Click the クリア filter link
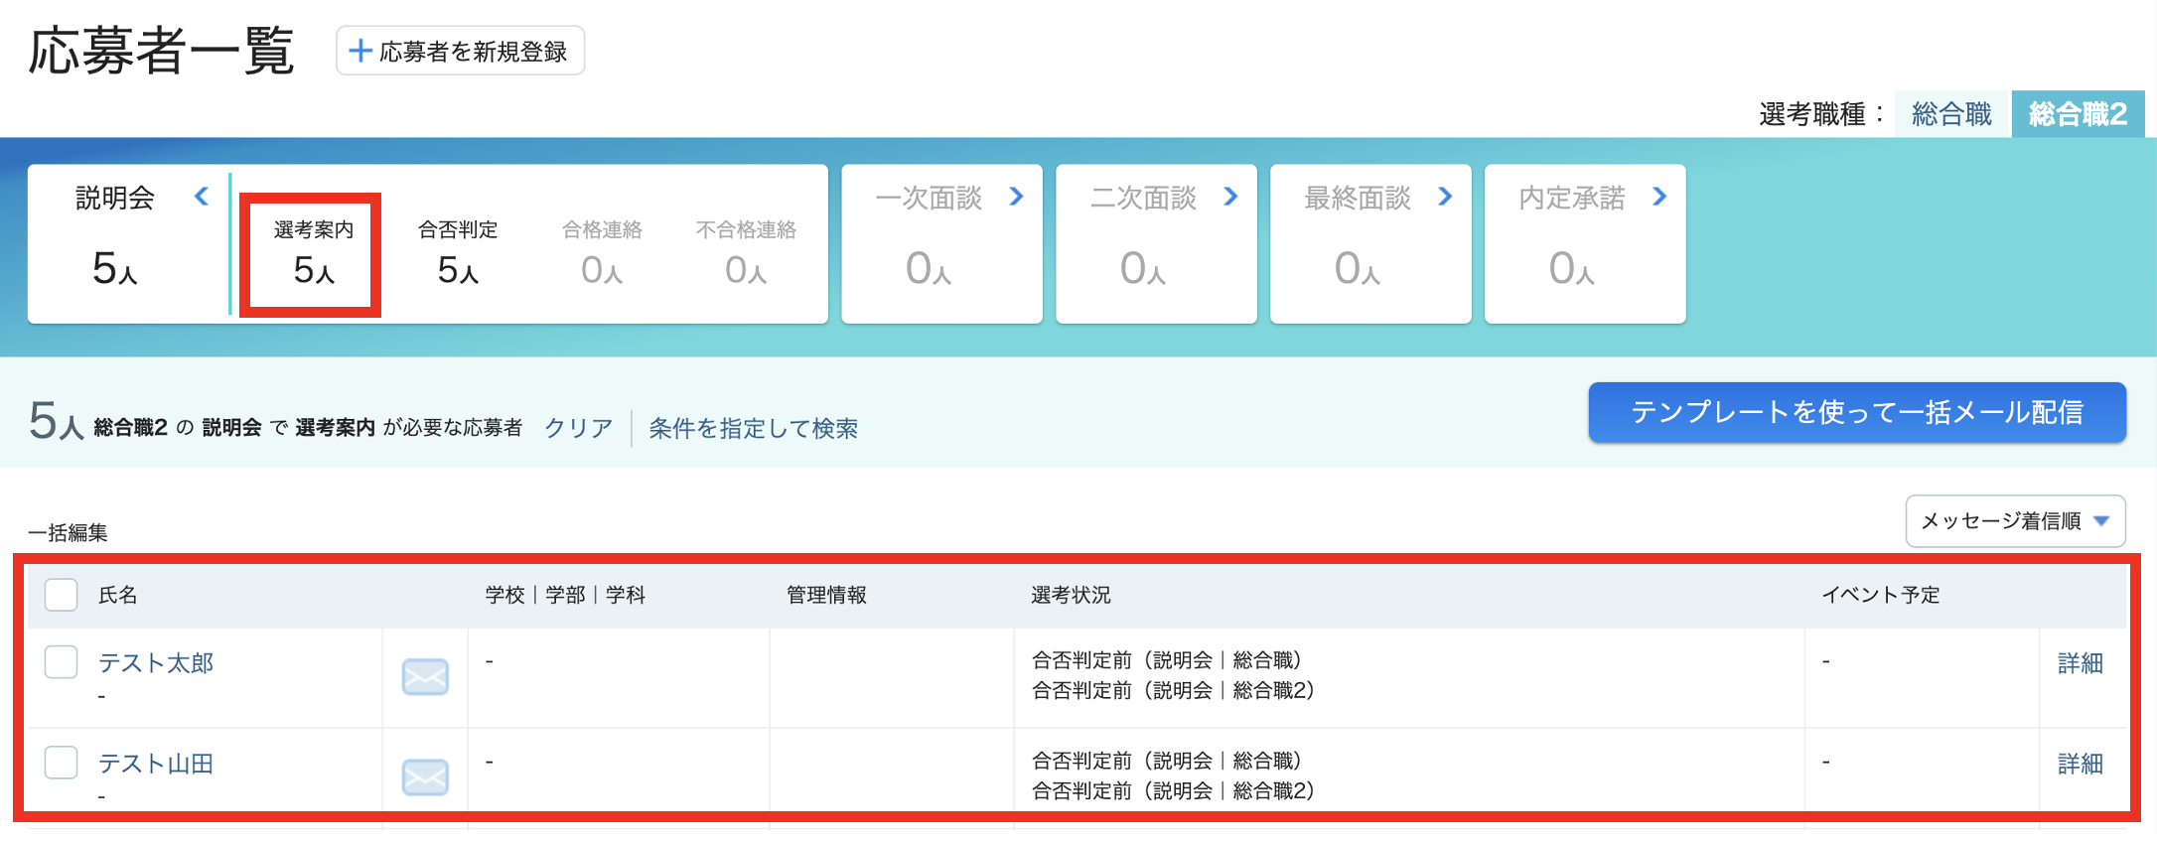This screenshot has width=2157, height=844. pyautogui.click(x=579, y=428)
